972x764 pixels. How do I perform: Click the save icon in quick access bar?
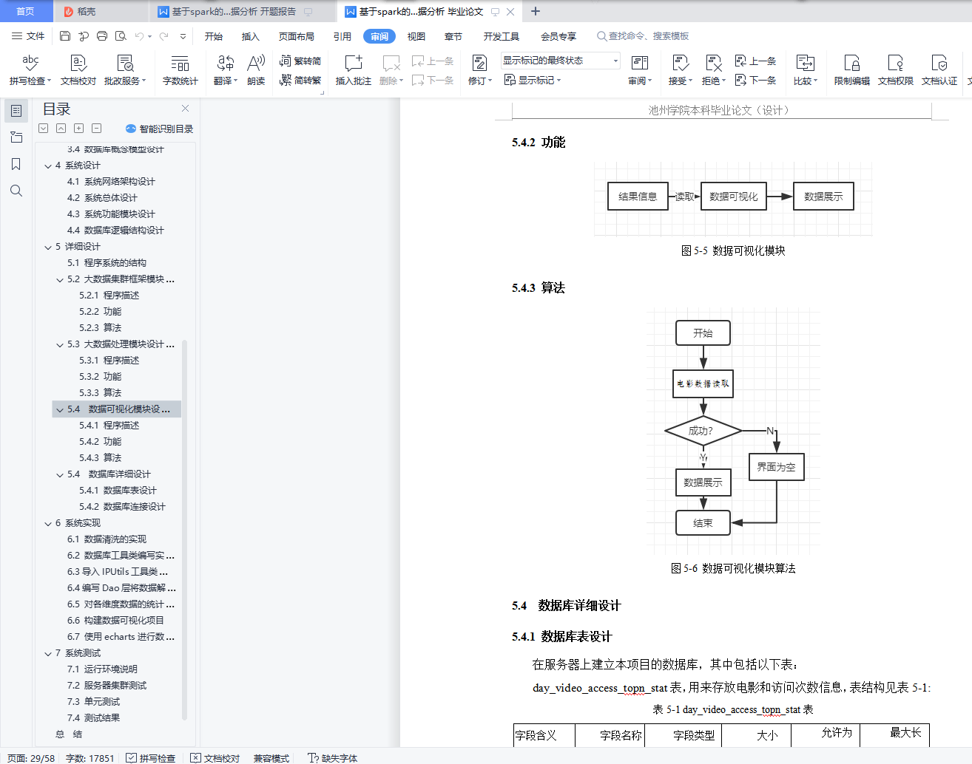click(x=65, y=35)
